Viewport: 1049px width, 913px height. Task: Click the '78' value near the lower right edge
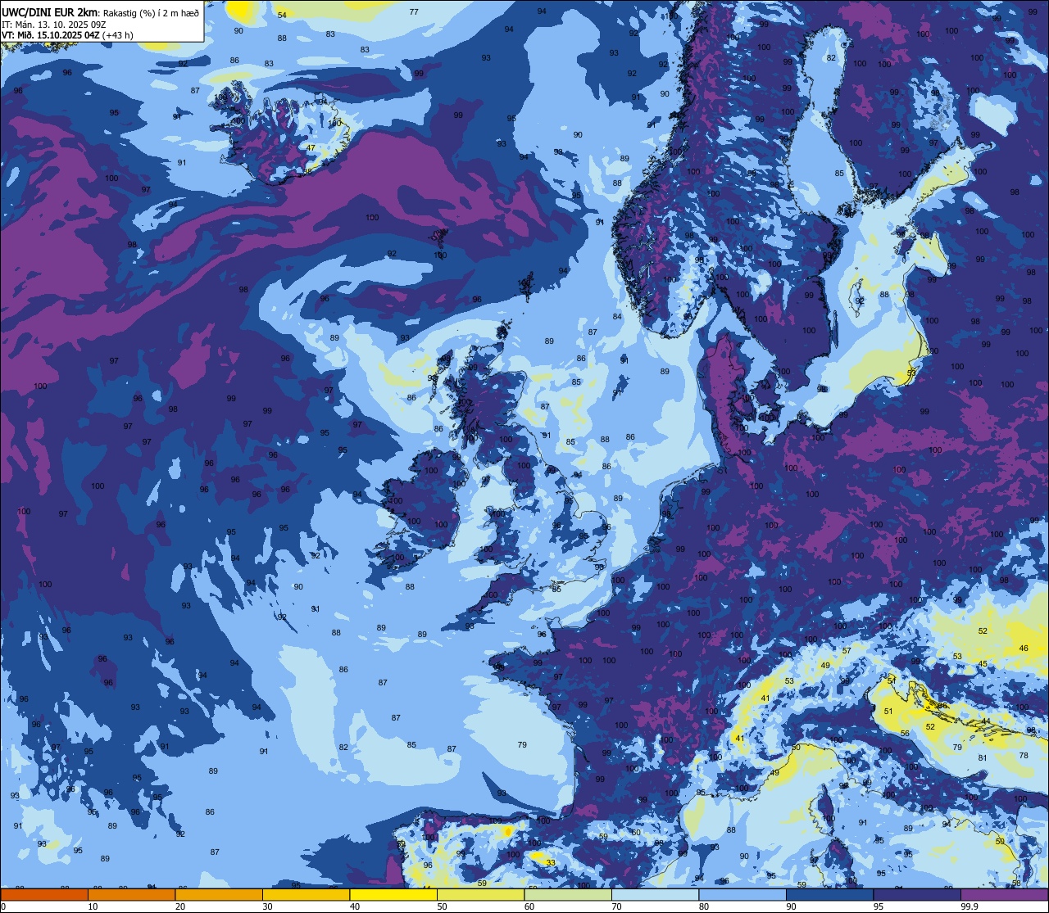(1024, 756)
